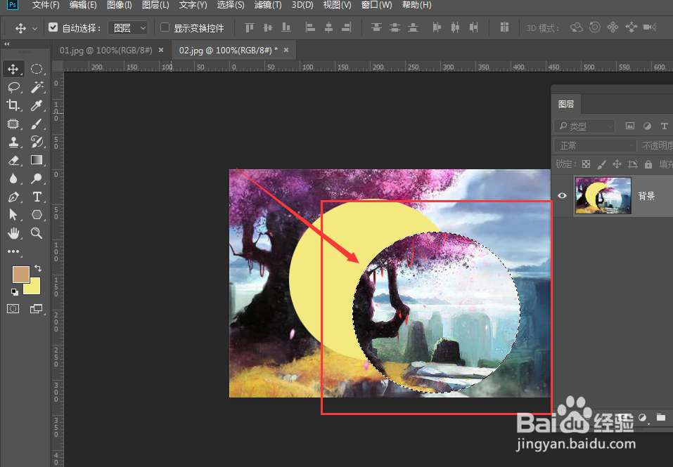Open the 类型 layer filter dropdown
The width and height of the screenshot is (673, 467).
584,126
